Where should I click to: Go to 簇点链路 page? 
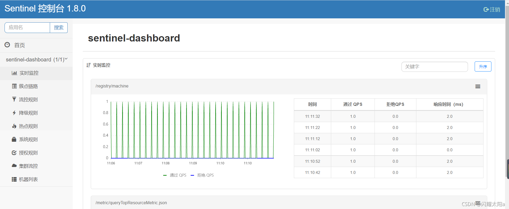[x=36, y=86]
